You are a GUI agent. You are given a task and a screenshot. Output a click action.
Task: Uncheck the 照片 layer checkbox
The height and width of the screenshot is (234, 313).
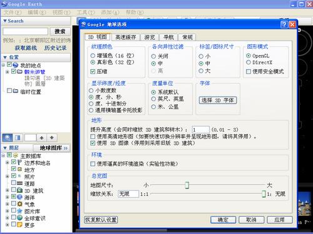point(14,176)
